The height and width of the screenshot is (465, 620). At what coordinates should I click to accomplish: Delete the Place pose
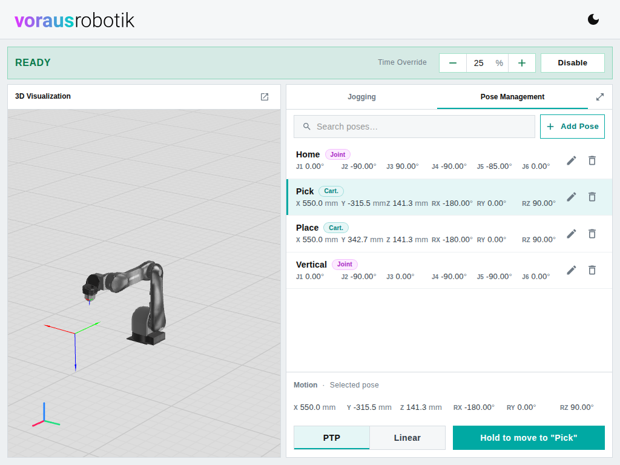pyautogui.click(x=592, y=234)
